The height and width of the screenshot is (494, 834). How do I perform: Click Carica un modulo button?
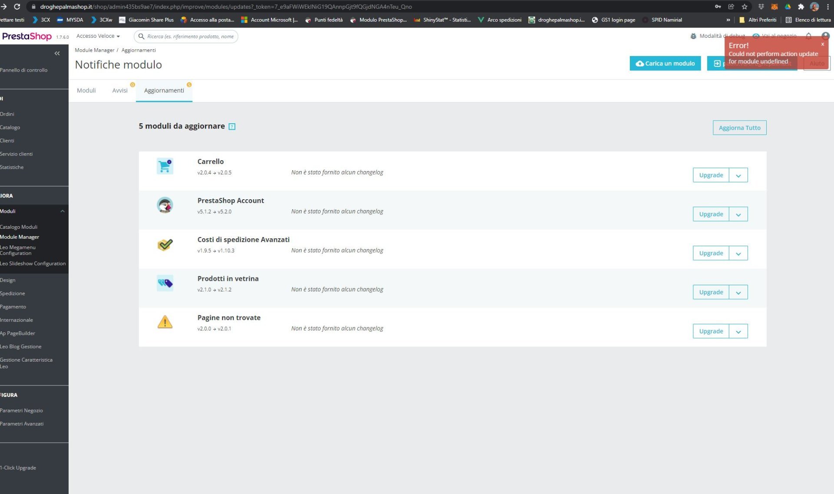(665, 63)
